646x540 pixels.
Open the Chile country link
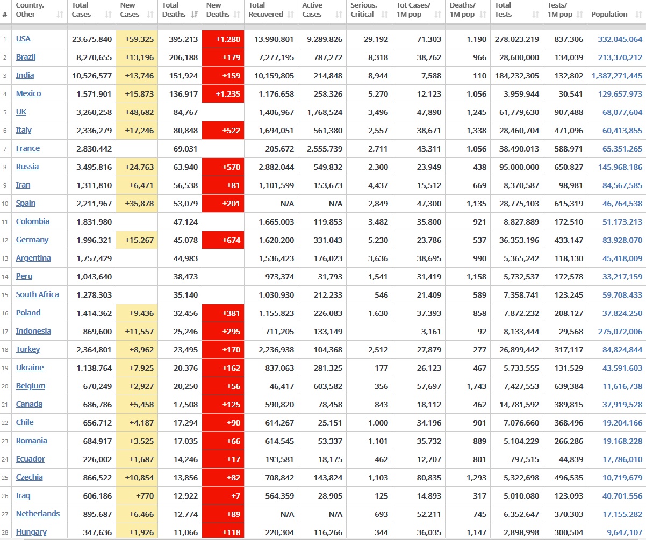(25, 422)
